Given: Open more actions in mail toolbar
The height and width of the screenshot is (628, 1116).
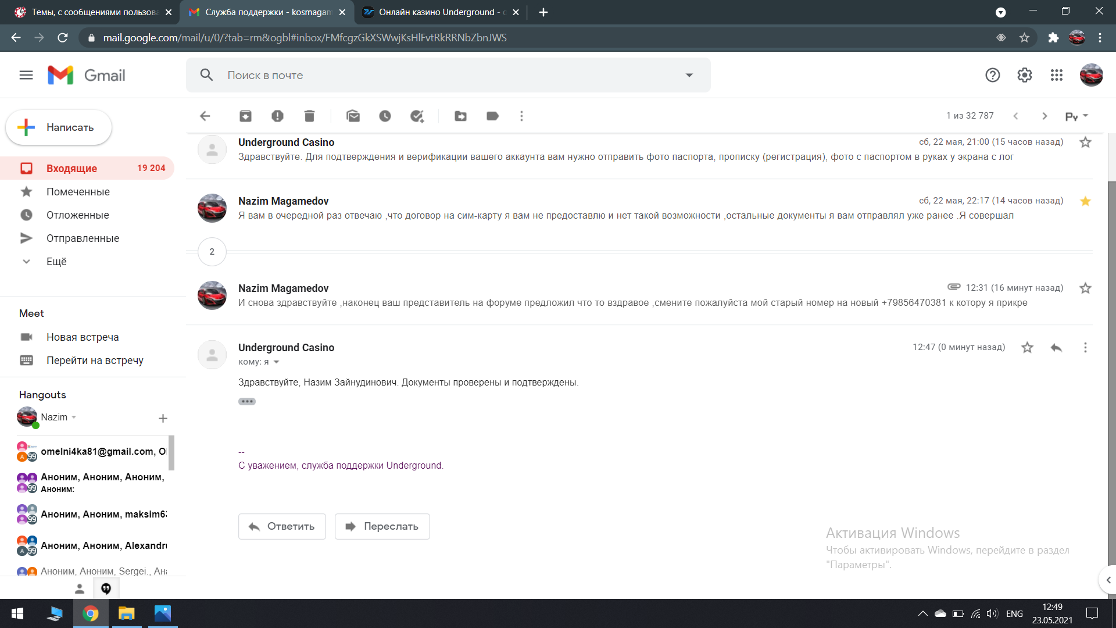Looking at the screenshot, I should pos(521,116).
